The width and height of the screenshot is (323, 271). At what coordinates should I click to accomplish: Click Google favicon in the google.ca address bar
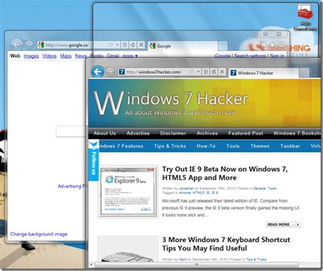(41, 45)
